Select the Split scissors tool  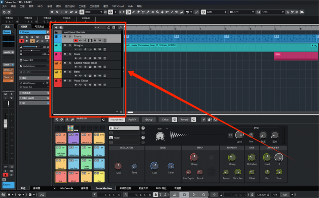pos(143,12)
